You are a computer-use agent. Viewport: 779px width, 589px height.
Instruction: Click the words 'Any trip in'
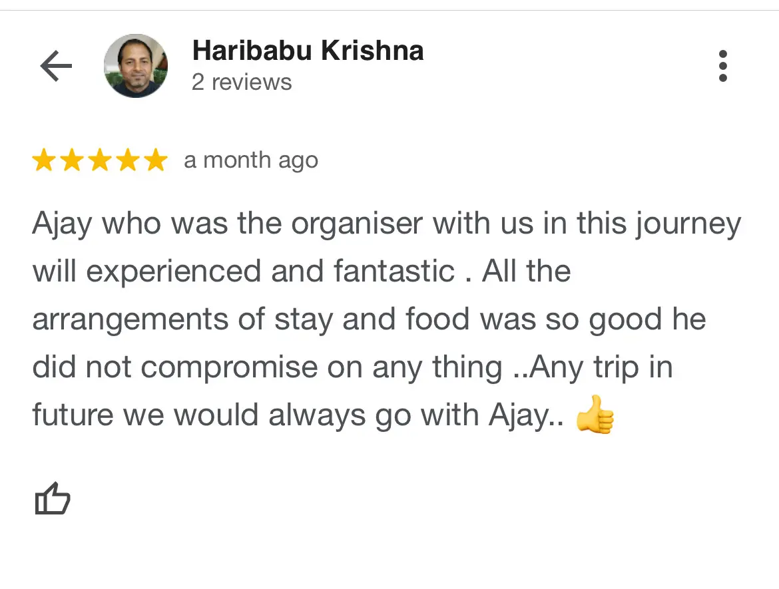coord(601,368)
